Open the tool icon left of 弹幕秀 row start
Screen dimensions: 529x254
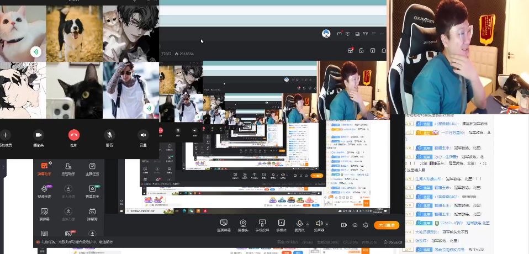(x=44, y=214)
